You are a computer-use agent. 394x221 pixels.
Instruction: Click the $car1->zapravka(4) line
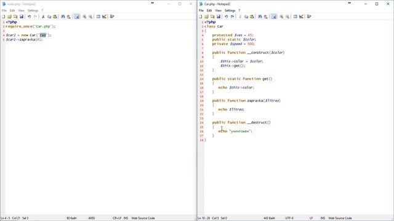25,39
